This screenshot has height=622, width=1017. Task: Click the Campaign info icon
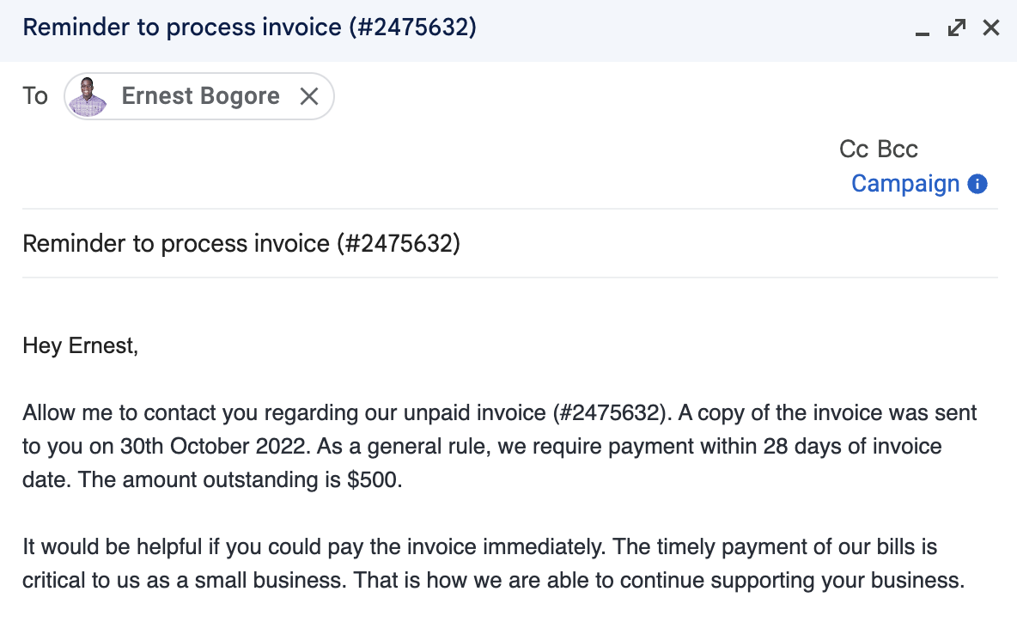(977, 184)
